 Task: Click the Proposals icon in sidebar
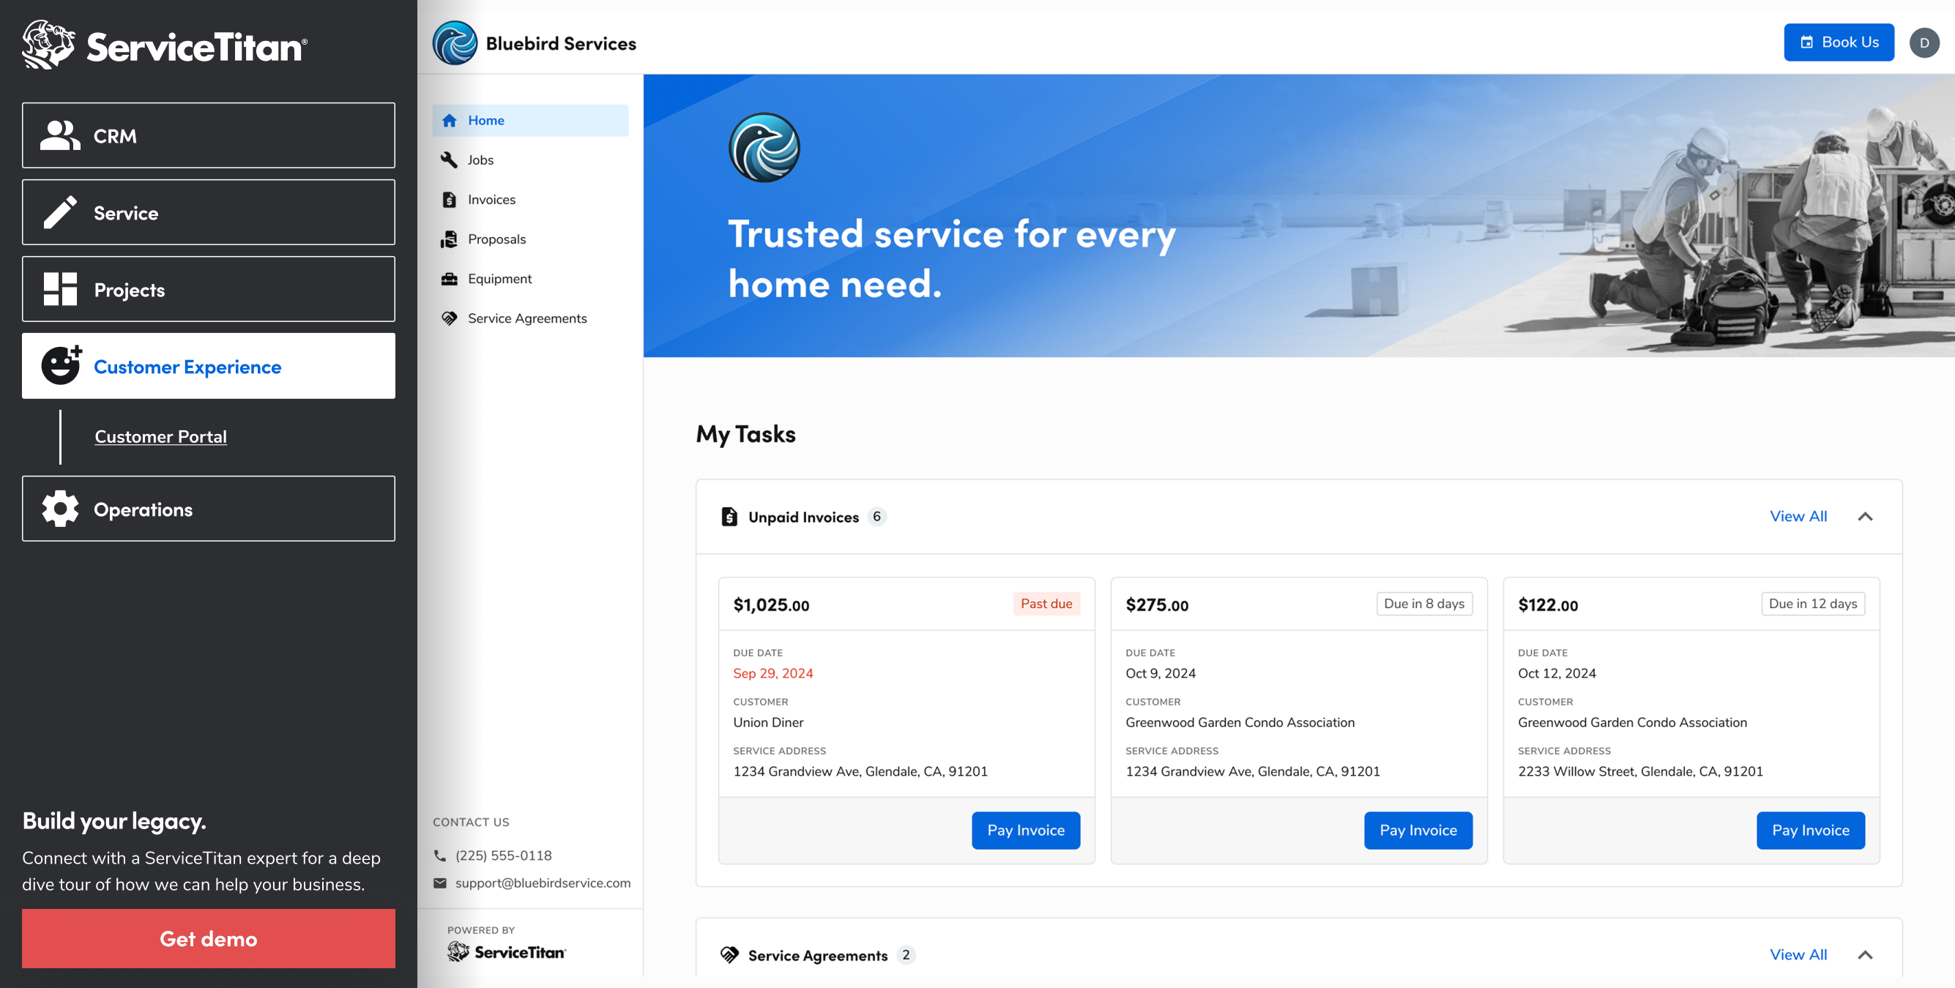[450, 239]
